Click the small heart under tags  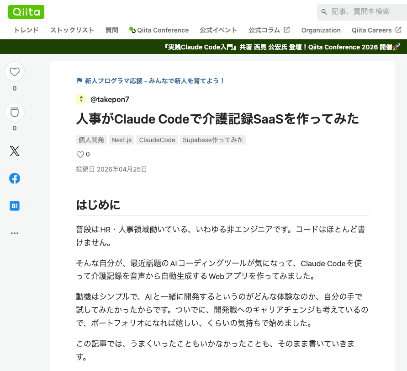point(80,155)
